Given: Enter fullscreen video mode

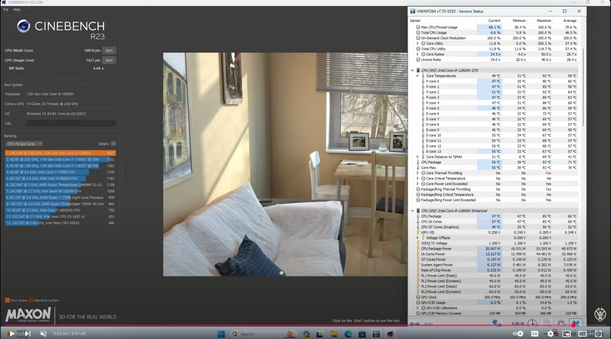Looking at the screenshot, I should tap(599, 334).
